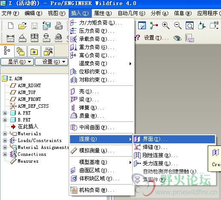The image size is (221, 200).
Task: Click the Save disk icon
Action: (34, 26)
